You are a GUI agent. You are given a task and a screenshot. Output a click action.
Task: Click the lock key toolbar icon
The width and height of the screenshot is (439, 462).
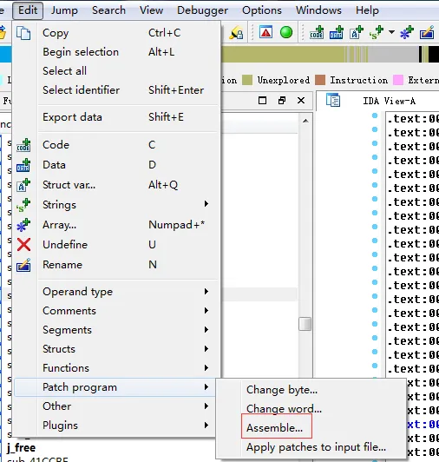(x=236, y=33)
